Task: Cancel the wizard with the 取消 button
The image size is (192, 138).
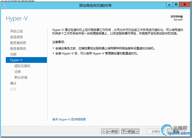Action: (176, 131)
